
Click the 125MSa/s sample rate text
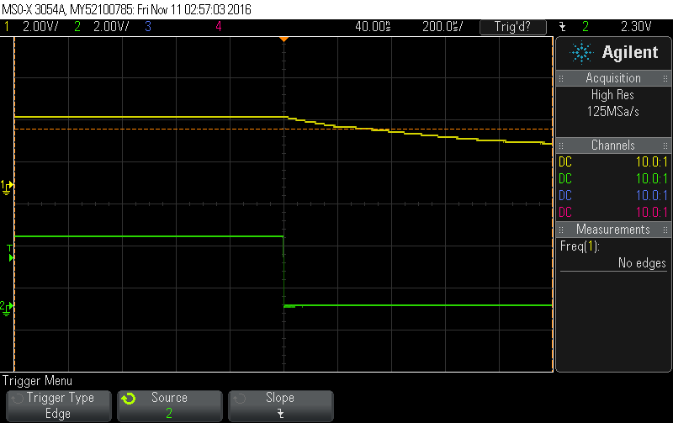point(613,112)
